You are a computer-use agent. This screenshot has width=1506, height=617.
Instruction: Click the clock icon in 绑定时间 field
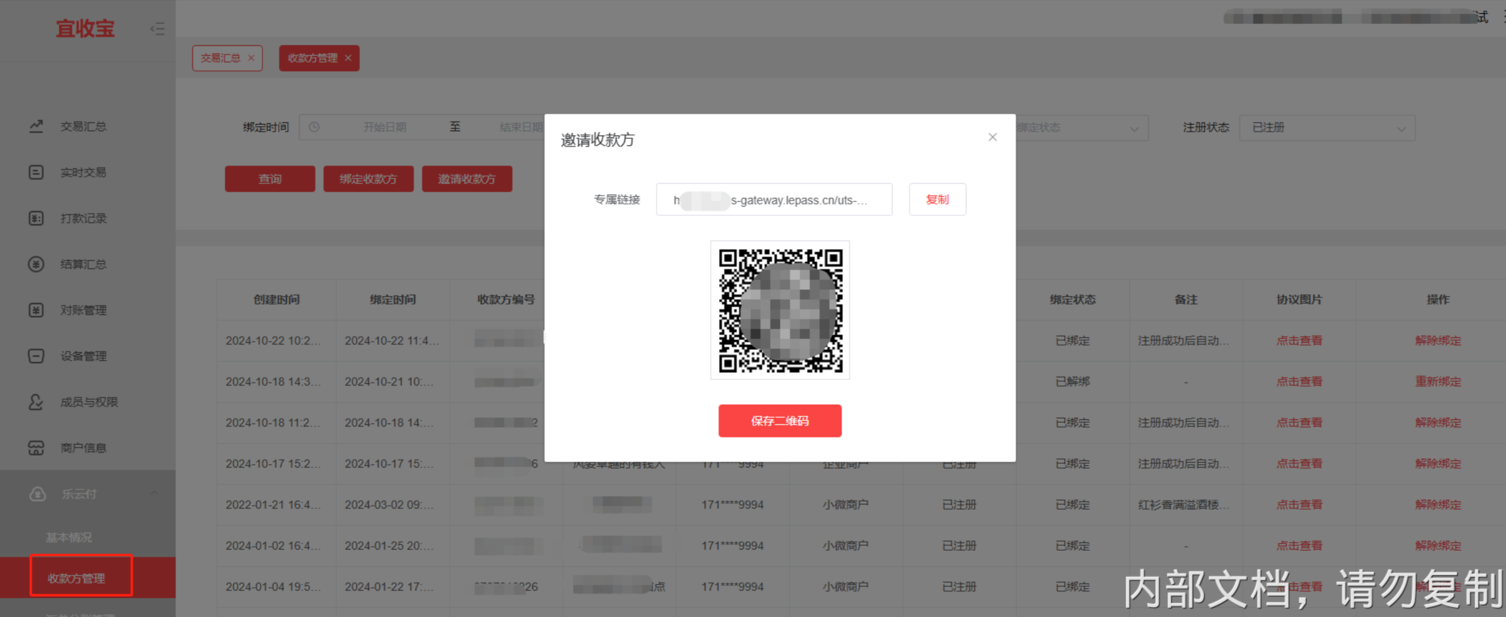(x=315, y=127)
